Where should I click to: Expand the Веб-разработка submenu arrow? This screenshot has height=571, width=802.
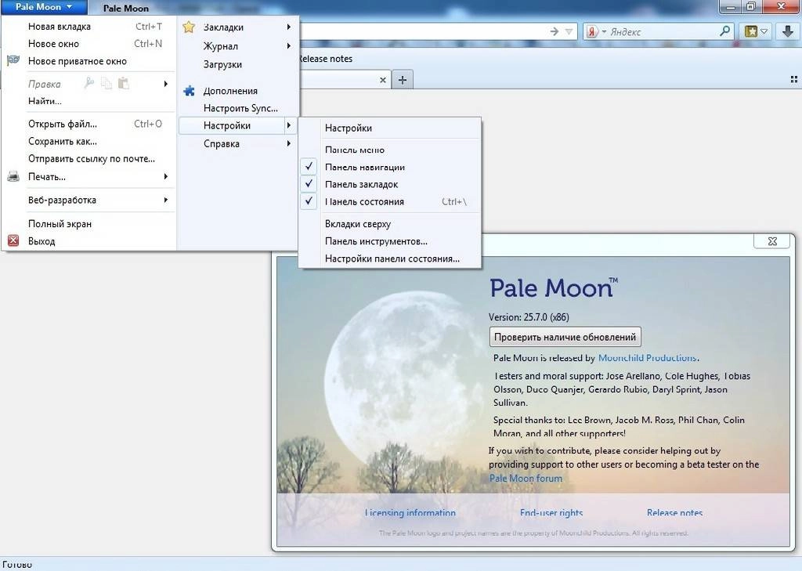(x=166, y=200)
